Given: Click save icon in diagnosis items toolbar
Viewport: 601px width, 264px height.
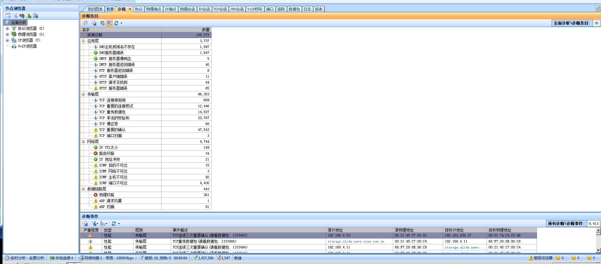Looking at the screenshot, I should pos(94,23).
